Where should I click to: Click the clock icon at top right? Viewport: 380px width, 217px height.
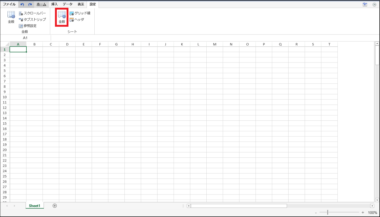374,4
